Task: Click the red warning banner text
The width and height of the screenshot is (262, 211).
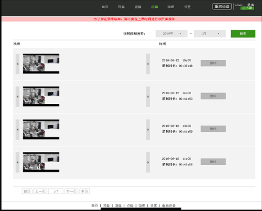Action: click(134, 19)
